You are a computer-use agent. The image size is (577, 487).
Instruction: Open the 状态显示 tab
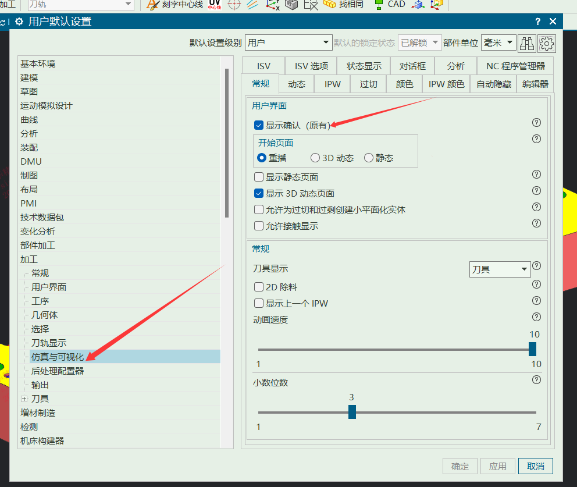(364, 66)
